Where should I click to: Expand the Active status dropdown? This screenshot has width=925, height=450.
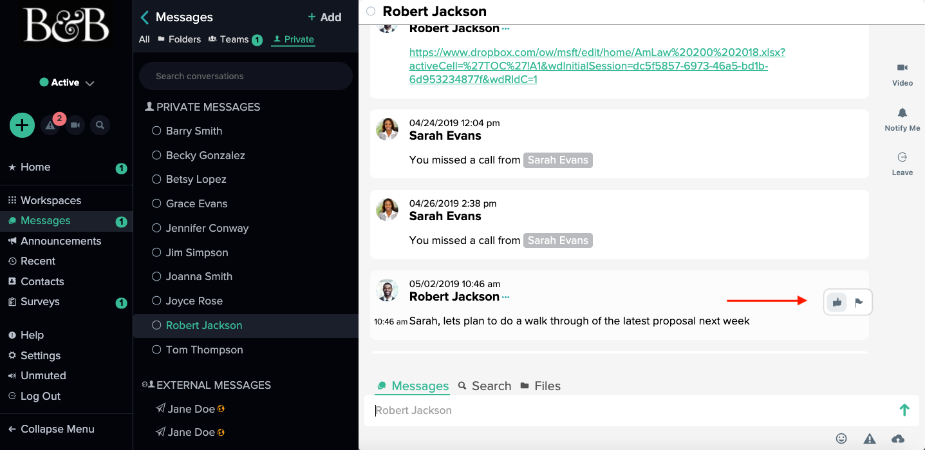pos(67,82)
